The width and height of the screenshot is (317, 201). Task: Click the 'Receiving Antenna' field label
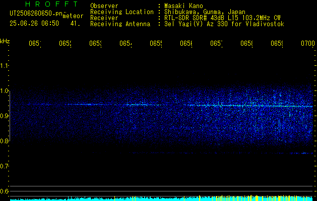pyautogui.click(x=120, y=24)
